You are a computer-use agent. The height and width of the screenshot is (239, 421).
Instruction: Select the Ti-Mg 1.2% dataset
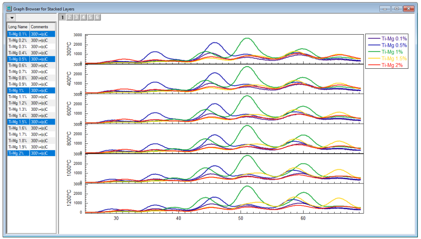tap(18, 103)
